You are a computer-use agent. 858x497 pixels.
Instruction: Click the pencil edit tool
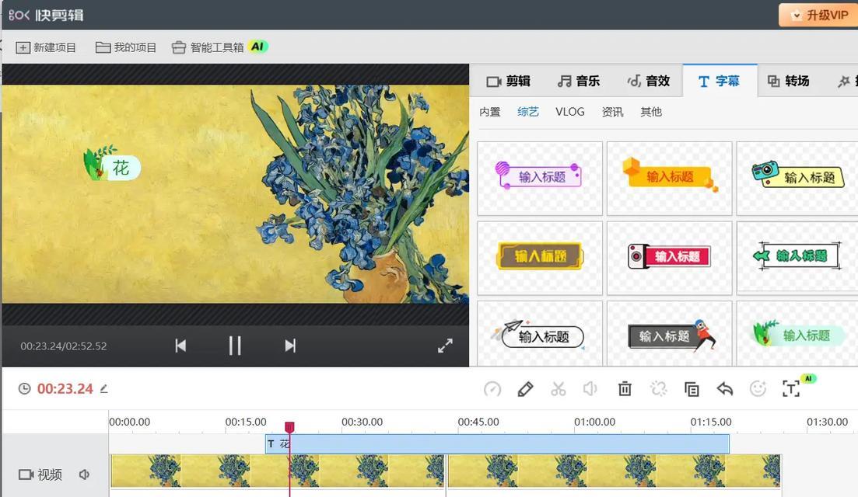(525, 389)
